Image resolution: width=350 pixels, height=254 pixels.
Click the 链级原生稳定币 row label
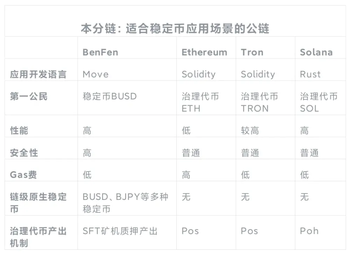tap(38, 203)
